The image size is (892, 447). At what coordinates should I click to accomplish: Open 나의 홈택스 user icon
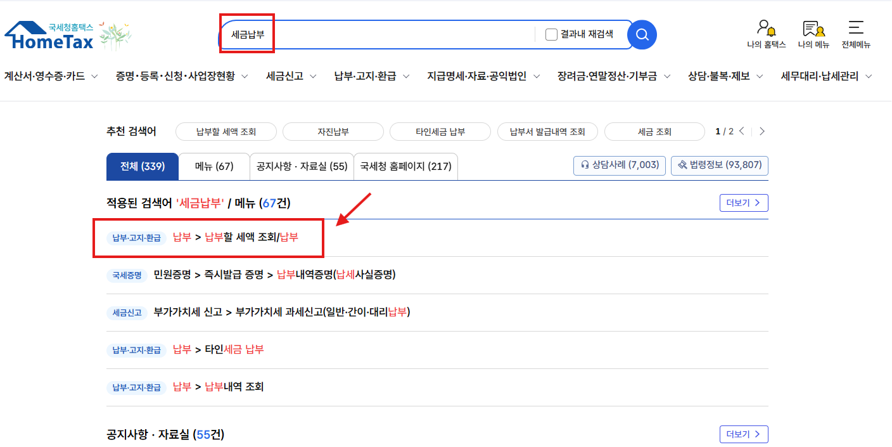(766, 34)
